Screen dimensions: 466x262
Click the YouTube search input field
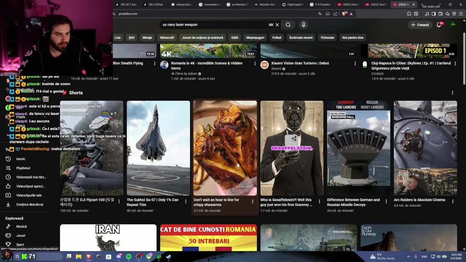215,25
